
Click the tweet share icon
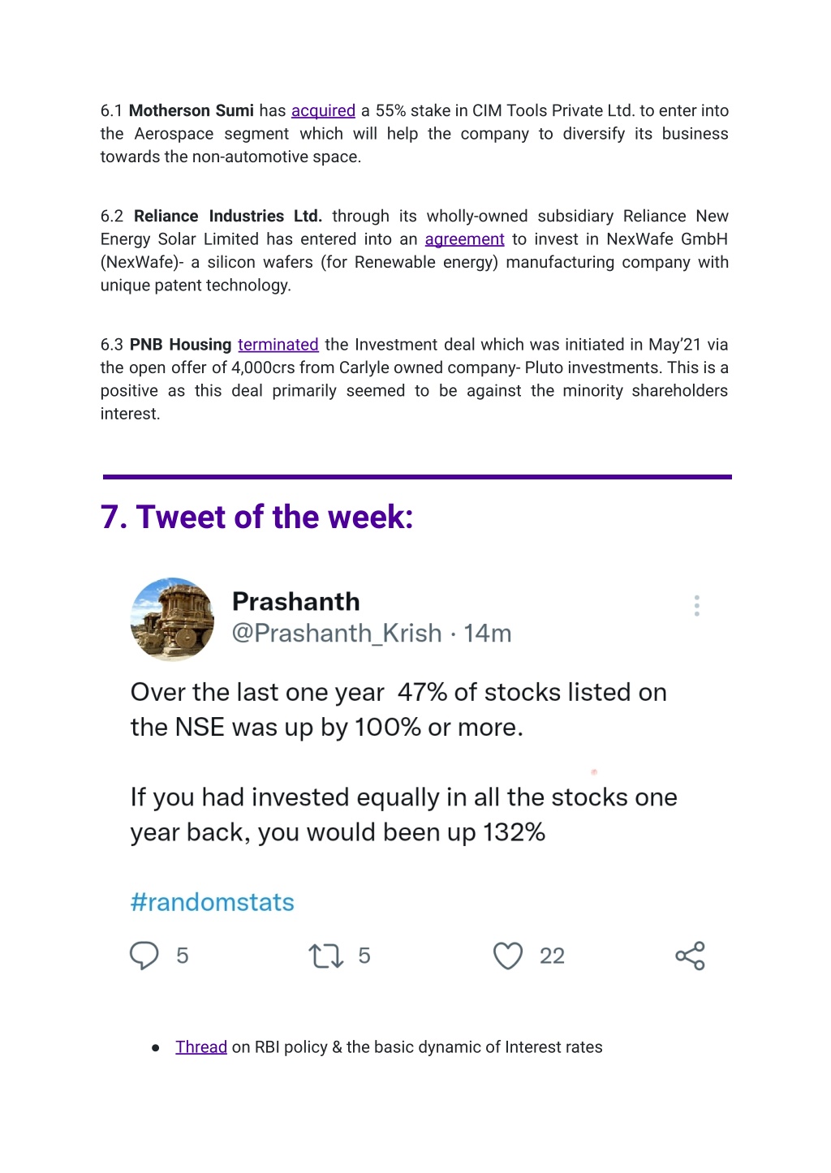coord(691,956)
